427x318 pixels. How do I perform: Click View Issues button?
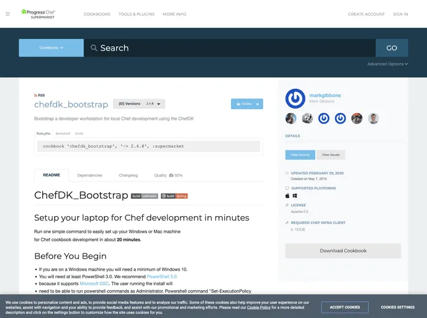point(331,155)
